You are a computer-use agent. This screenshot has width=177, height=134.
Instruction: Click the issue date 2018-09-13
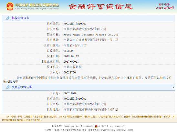pyautogui.click(x=71, y=56)
